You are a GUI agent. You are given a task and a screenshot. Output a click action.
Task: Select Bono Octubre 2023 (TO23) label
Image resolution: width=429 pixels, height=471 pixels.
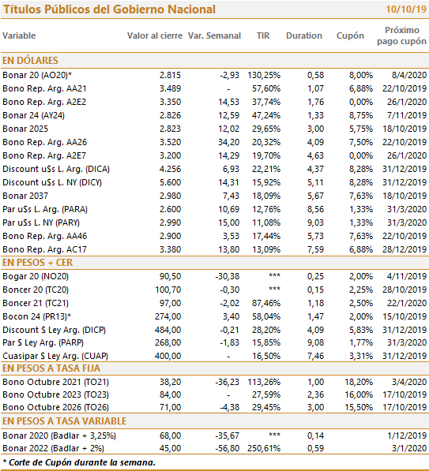click(x=55, y=394)
